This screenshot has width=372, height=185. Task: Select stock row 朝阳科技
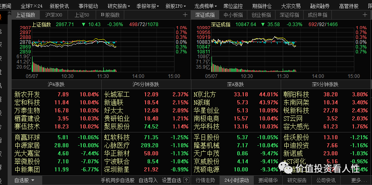click(x=325, y=95)
